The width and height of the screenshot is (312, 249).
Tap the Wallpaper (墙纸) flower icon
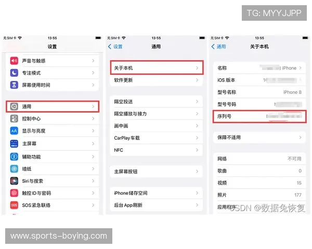[14, 169]
